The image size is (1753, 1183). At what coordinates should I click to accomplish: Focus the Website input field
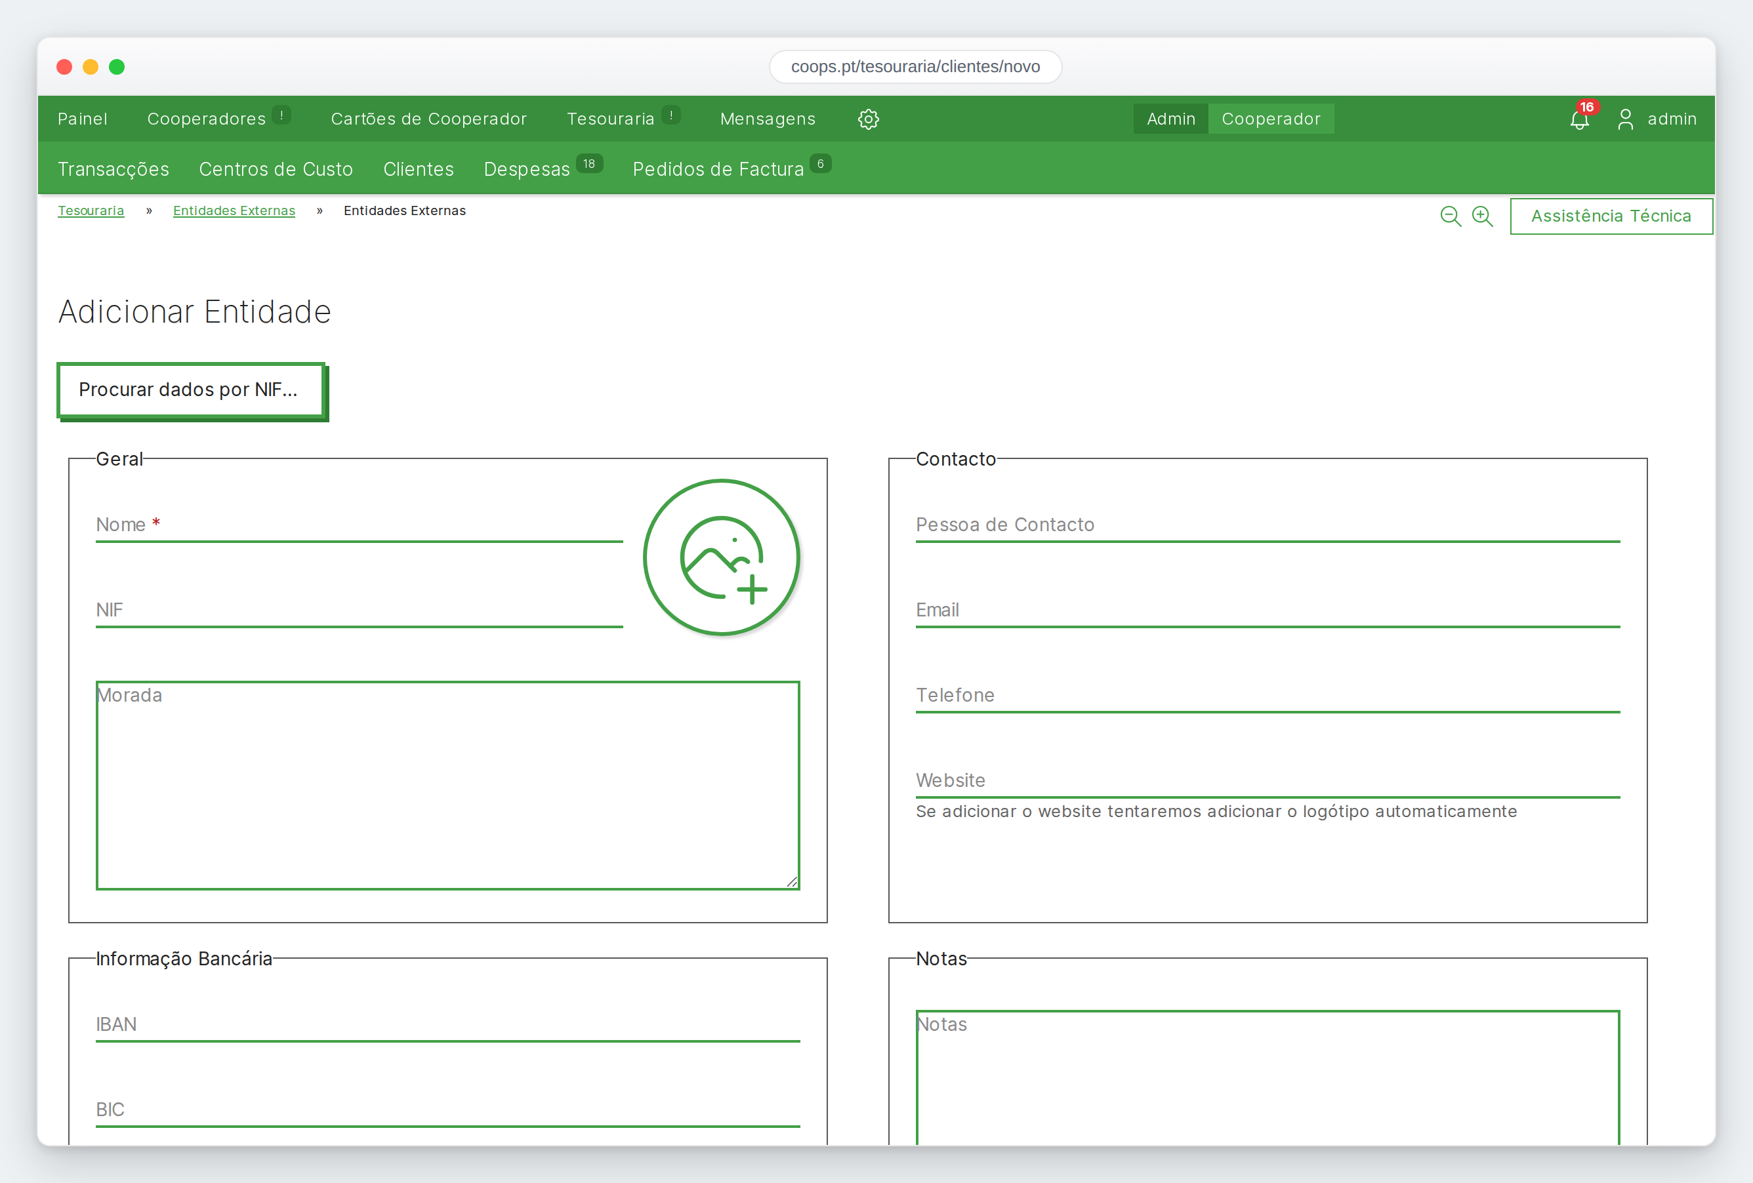tap(1268, 780)
